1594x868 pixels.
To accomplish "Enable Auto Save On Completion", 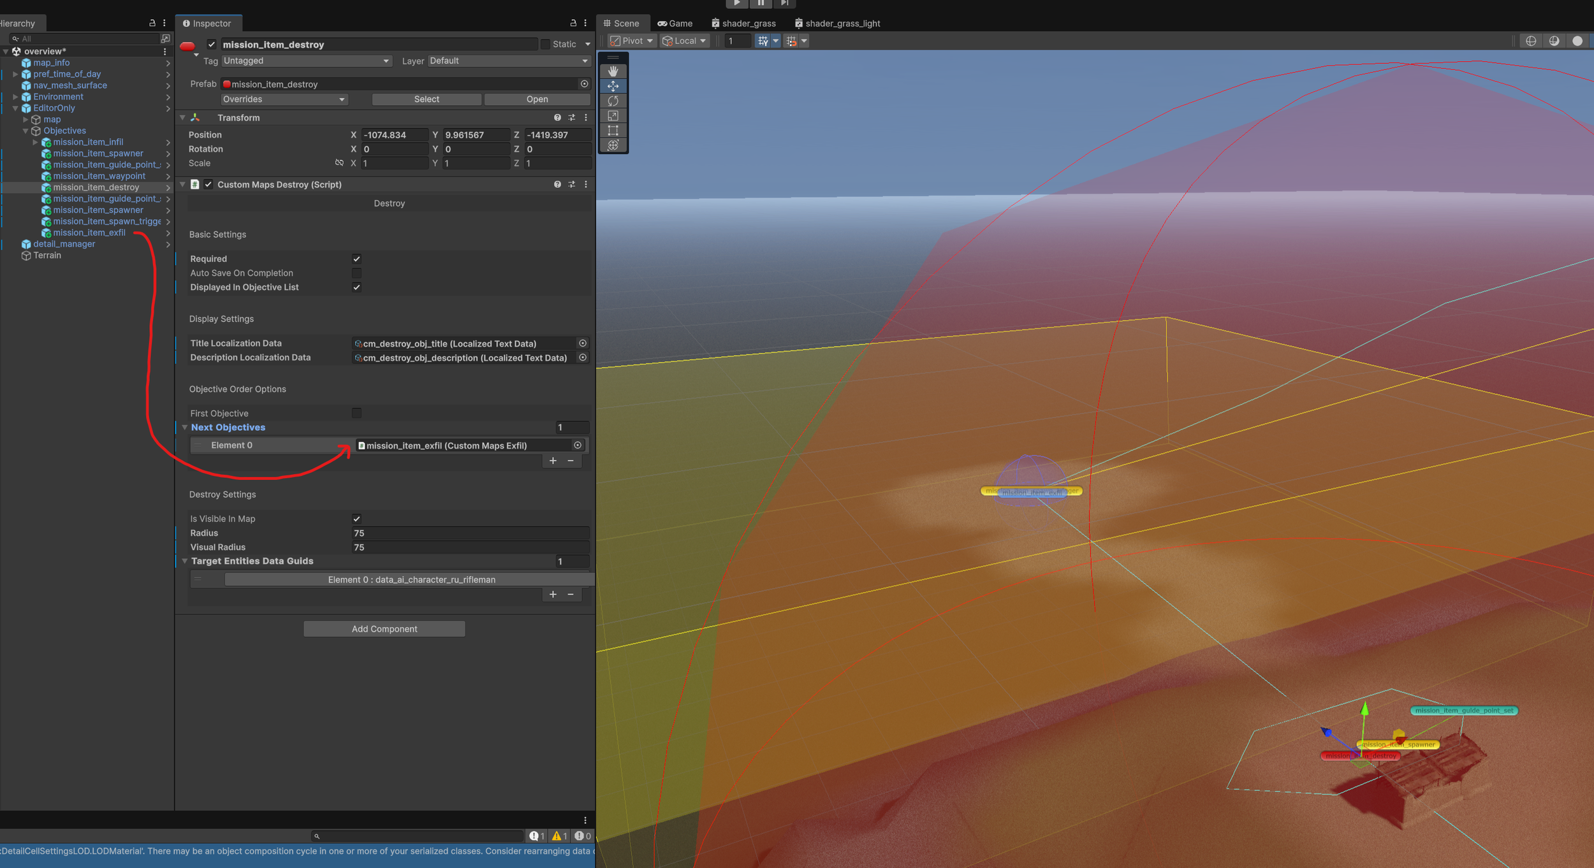I will [x=356, y=273].
